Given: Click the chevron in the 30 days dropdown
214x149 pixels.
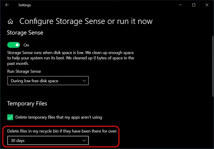Looking at the screenshot, I should tap(84, 140).
